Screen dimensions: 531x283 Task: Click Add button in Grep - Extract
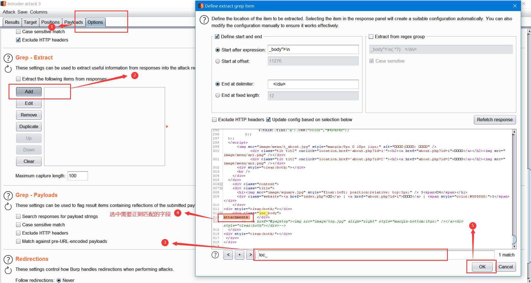(29, 92)
